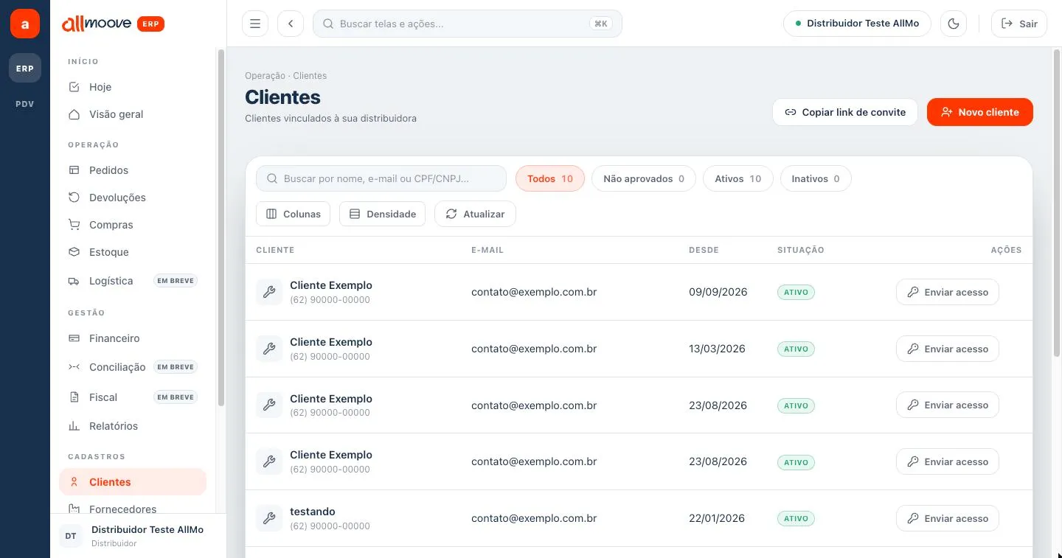Select Conciliação in the sidebar

133,367
